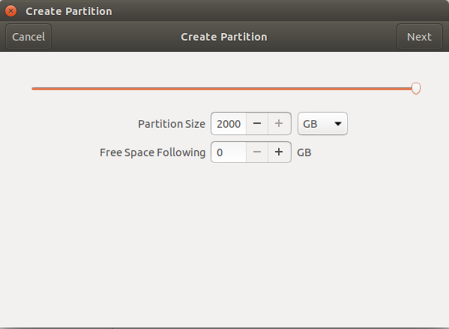Proceed with the Next button

(419, 37)
